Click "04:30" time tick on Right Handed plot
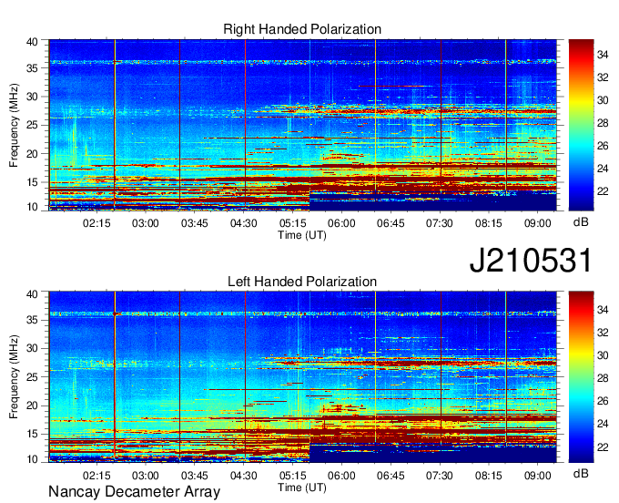The width and height of the screenshot is (619, 503). pos(244,223)
